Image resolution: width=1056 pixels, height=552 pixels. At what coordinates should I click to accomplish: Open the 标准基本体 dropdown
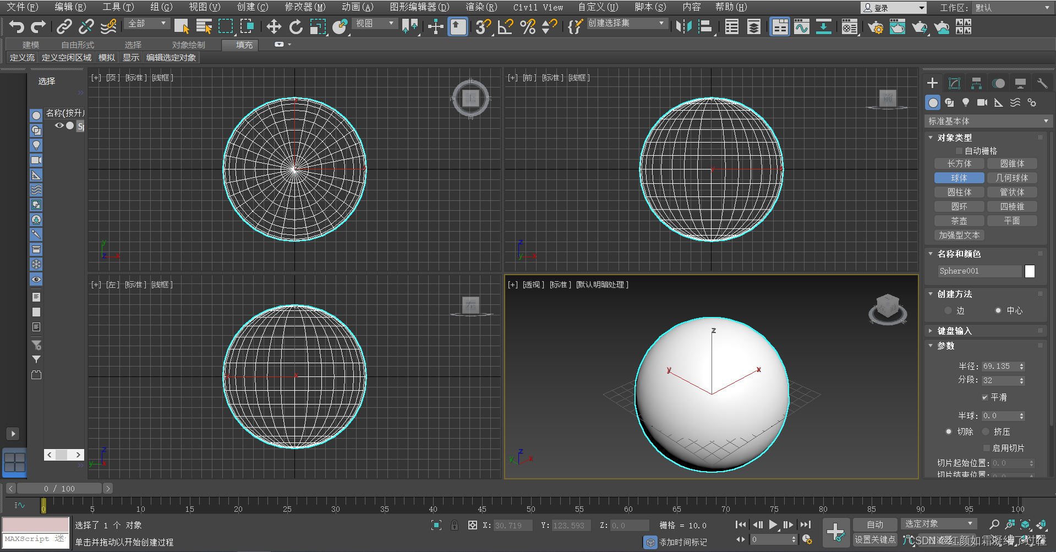[x=988, y=121]
